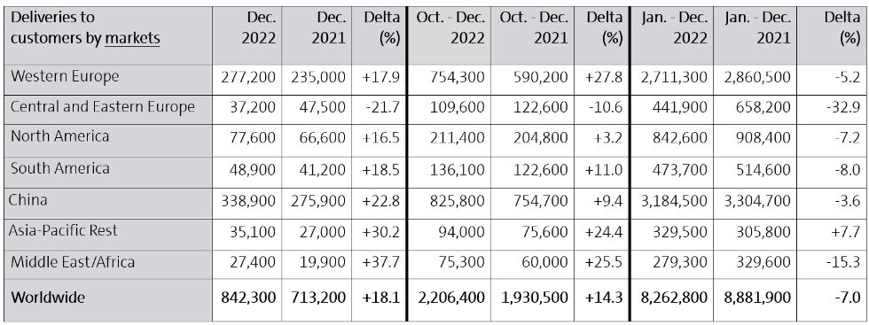Click the underlined 'markets' word in header
The width and height of the screenshot is (869, 325).
[x=132, y=38]
